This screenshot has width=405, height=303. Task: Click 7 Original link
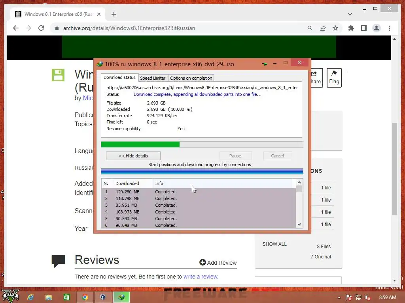coord(320,256)
